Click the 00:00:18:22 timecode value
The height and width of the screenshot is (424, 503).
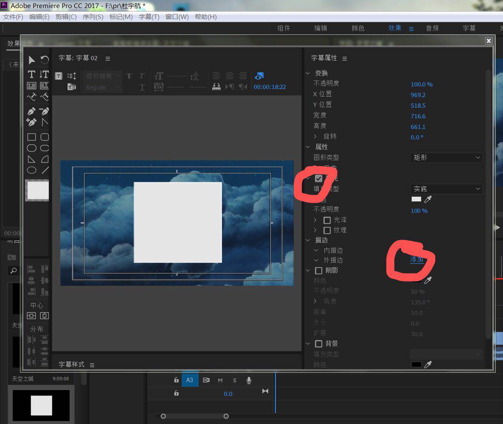click(270, 87)
